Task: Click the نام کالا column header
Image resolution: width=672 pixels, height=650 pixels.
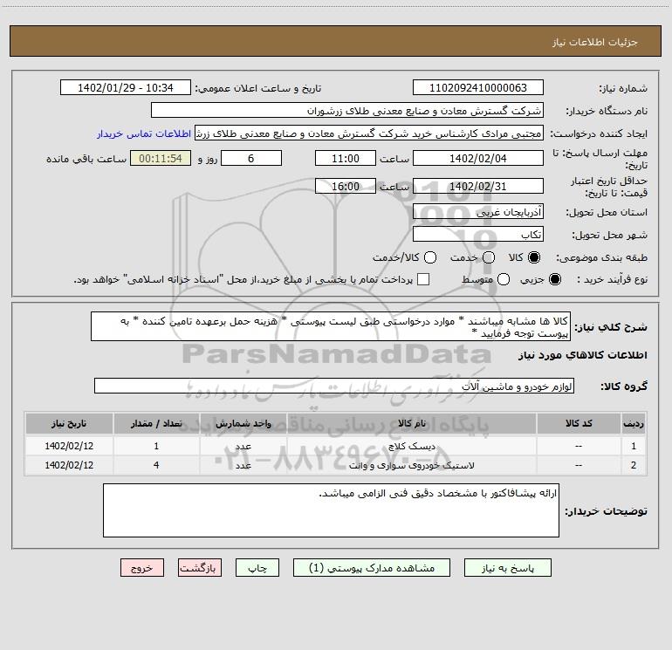Action: click(411, 424)
